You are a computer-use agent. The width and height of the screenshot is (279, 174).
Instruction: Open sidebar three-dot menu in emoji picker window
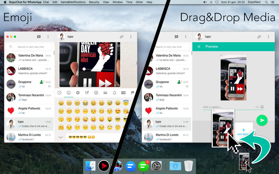(48, 37)
